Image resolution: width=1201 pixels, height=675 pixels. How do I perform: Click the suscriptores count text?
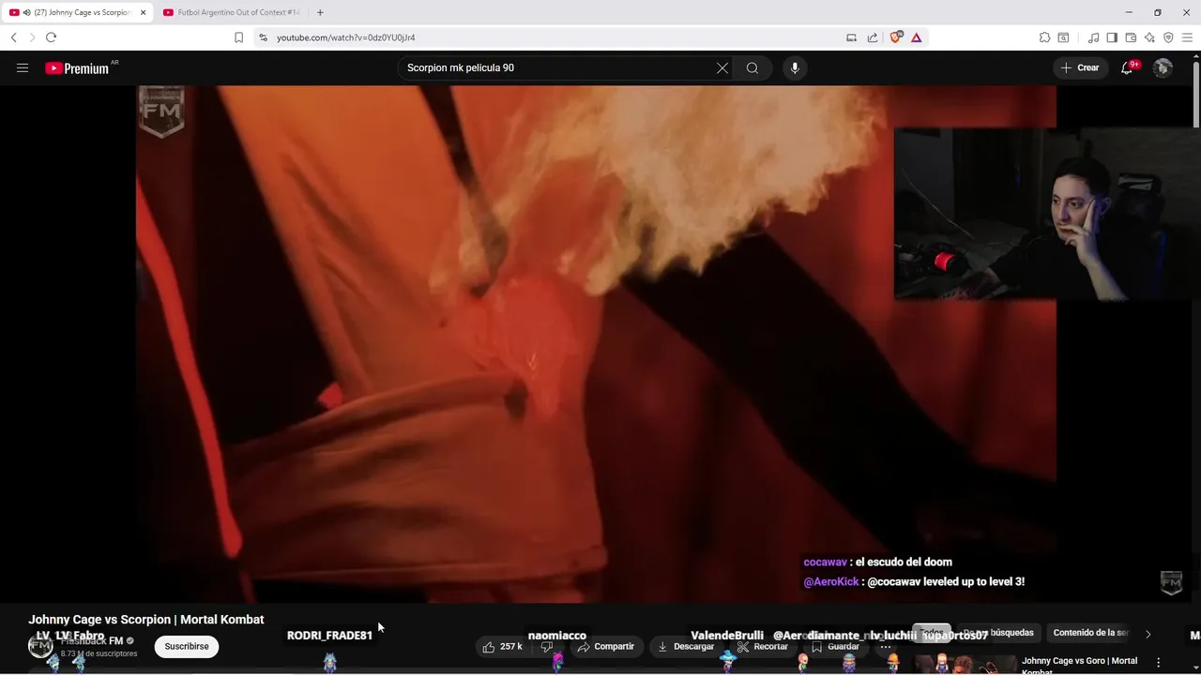[x=99, y=653]
